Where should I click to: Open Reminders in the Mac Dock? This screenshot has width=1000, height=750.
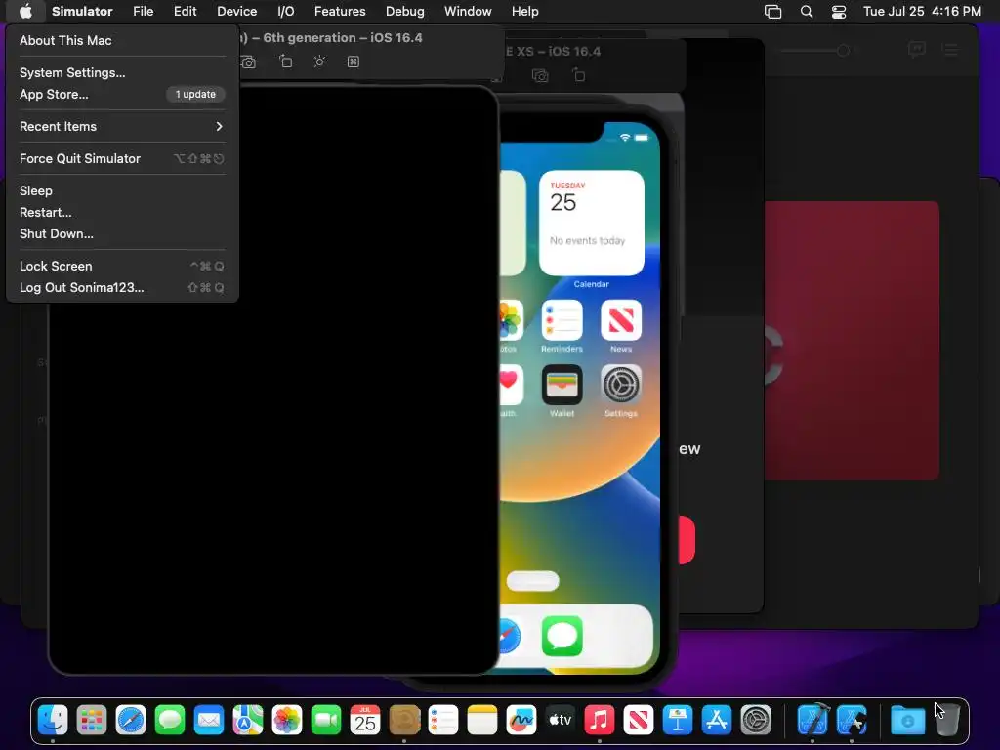tap(443, 721)
